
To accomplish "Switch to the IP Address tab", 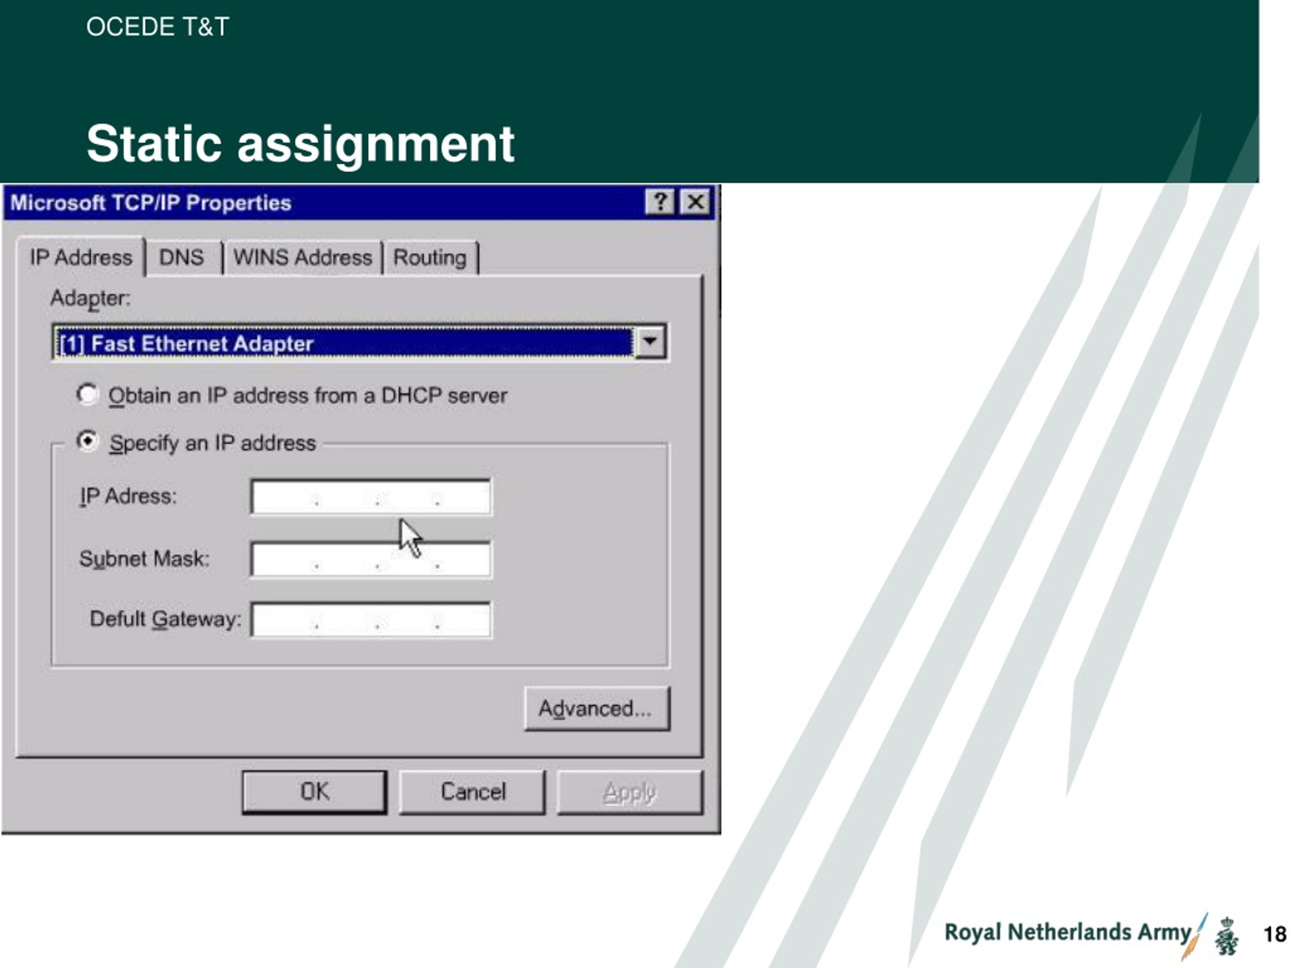I will (x=81, y=257).
